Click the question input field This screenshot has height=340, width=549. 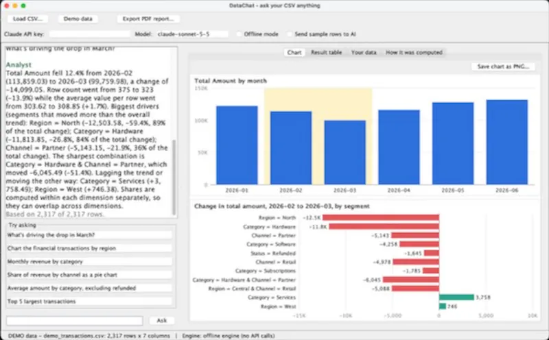[75, 321]
